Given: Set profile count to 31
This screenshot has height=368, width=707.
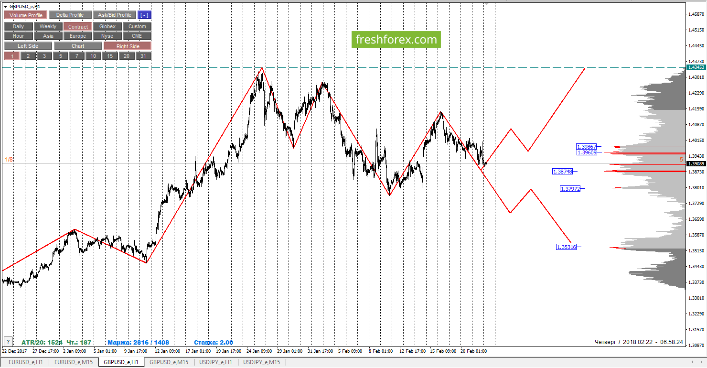Looking at the screenshot, I should pos(143,56).
